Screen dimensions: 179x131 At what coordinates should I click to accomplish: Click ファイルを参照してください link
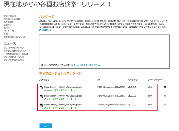click(x=87, y=65)
